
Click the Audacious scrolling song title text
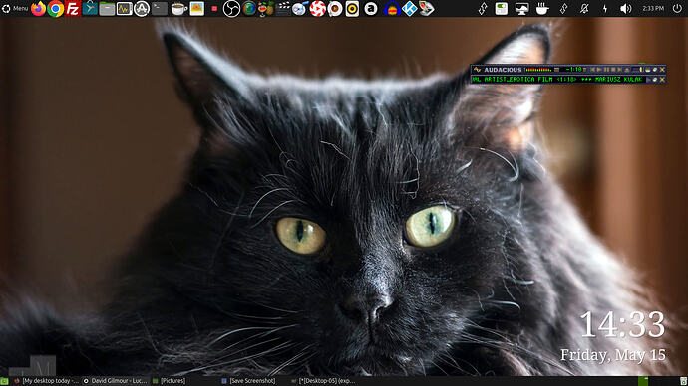557,80
